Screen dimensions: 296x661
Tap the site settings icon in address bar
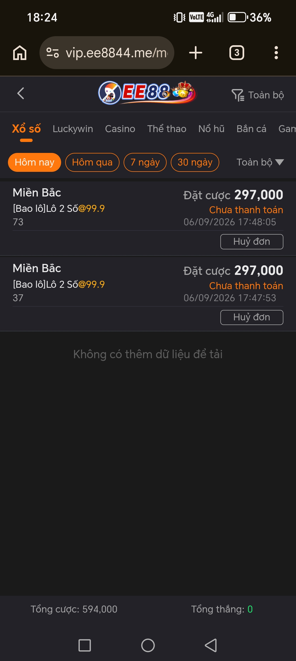pos(53,53)
